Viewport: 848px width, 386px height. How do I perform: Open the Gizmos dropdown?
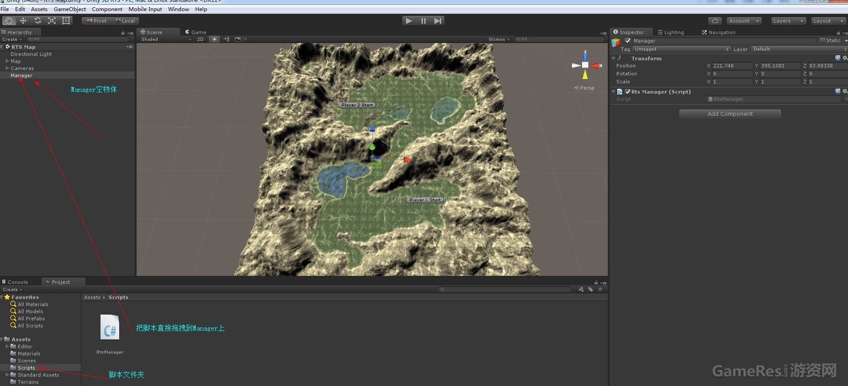[499, 39]
